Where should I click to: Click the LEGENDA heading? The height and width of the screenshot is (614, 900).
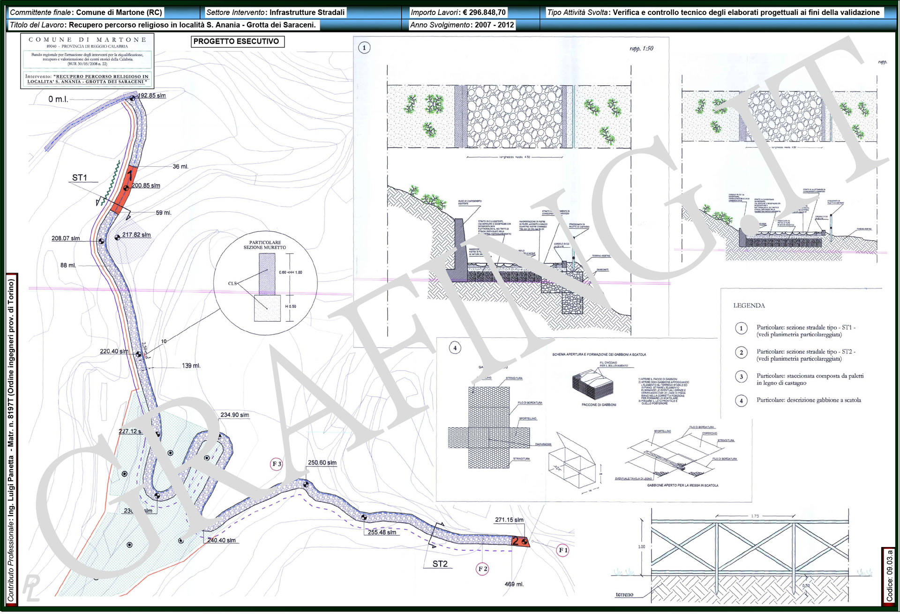[x=749, y=306]
